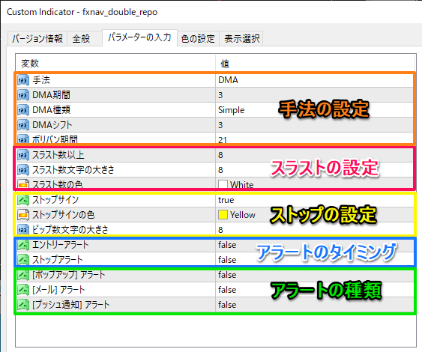422x352 pixels.
Task: Click the icon beside [ポップアップ] アラート
Action: pos(23,275)
